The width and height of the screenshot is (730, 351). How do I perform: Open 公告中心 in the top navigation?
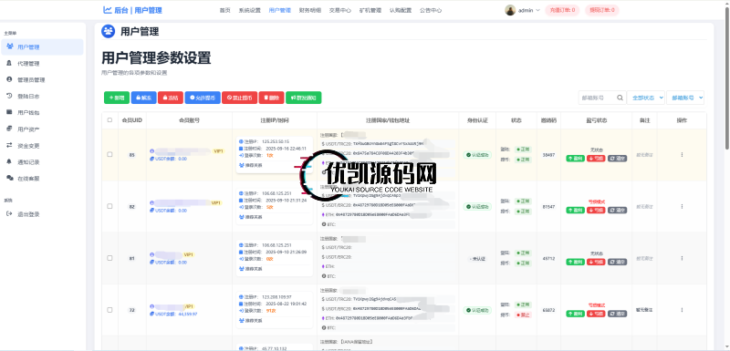431,10
